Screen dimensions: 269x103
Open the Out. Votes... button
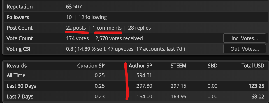(244, 49)
